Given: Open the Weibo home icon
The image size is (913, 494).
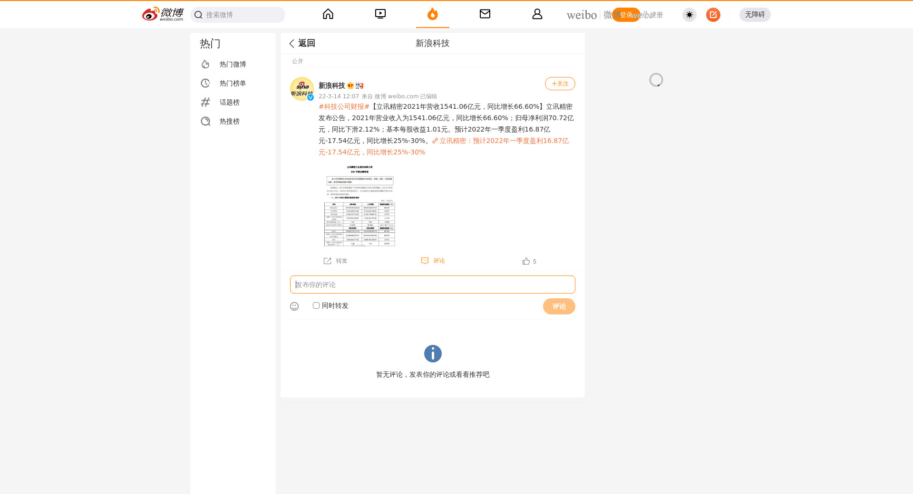Looking at the screenshot, I should [328, 14].
